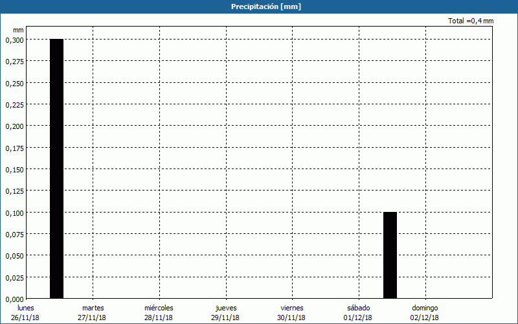518x324 pixels.
Task: Click the 0,125 y-axis value
Action: [15, 191]
